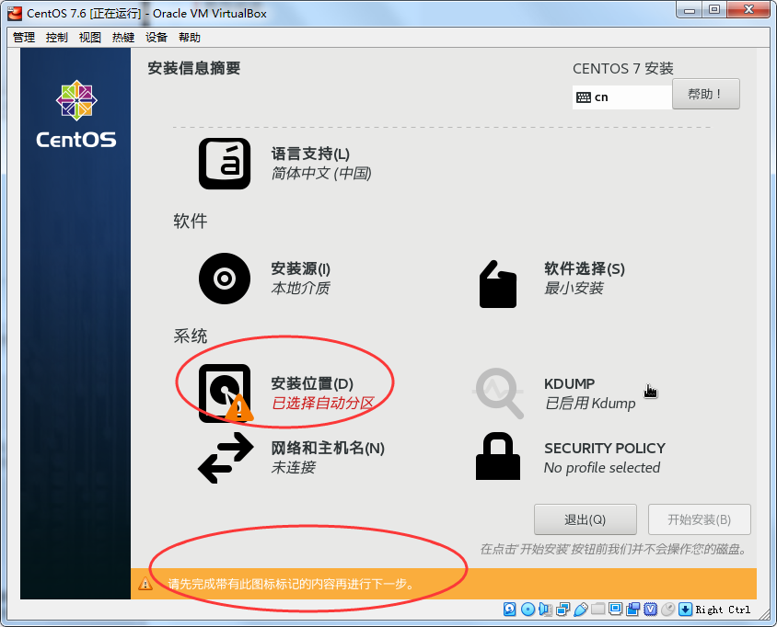Click the 最小安装 status text

pyautogui.click(x=574, y=288)
